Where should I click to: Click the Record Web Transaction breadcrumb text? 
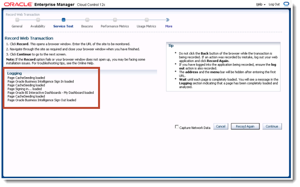pos(22,15)
